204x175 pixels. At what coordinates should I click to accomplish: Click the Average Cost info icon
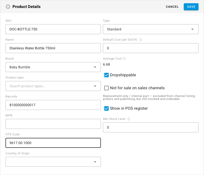coord(124,59)
